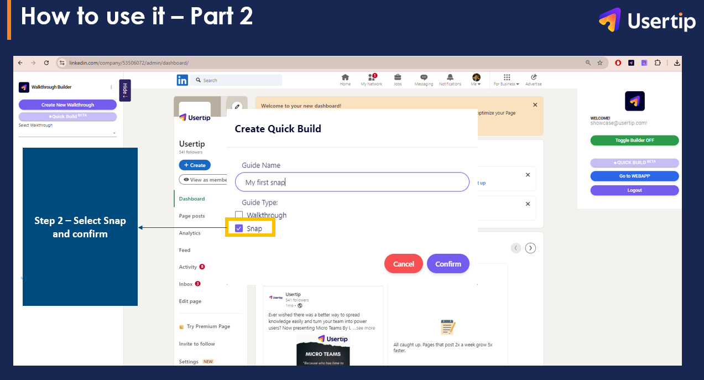704x380 pixels.
Task: Open site info icon in address bar
Action: (x=62, y=63)
